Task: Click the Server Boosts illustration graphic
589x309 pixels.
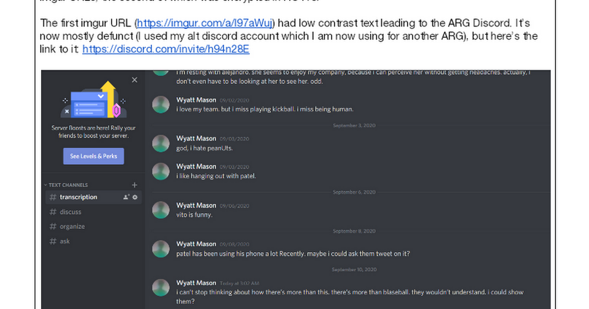Action: pyautogui.click(x=94, y=100)
